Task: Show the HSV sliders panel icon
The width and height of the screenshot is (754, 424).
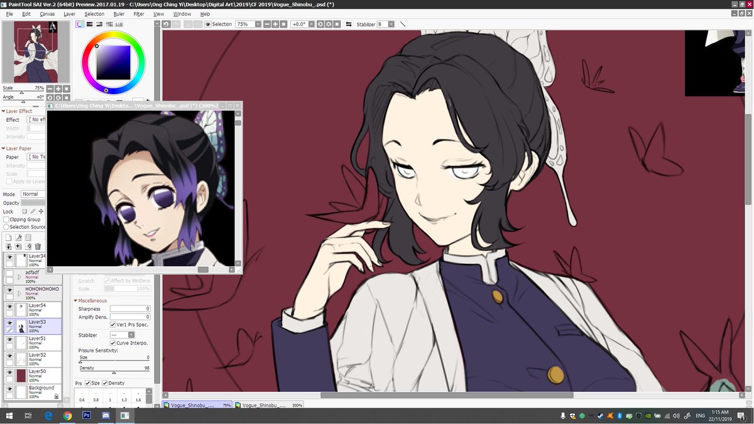Action: [x=100, y=24]
